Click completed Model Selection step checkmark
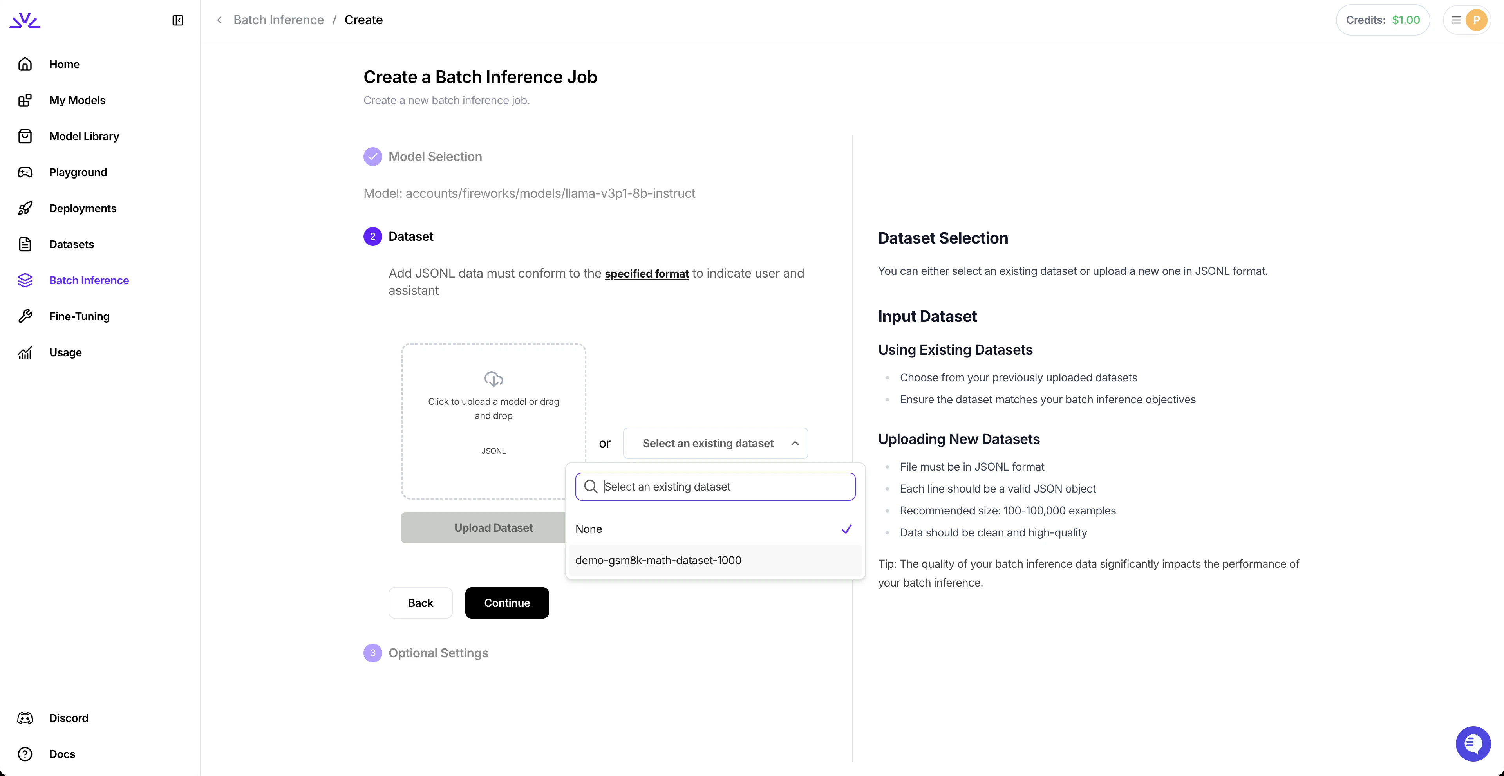The image size is (1504, 776). 372,156
